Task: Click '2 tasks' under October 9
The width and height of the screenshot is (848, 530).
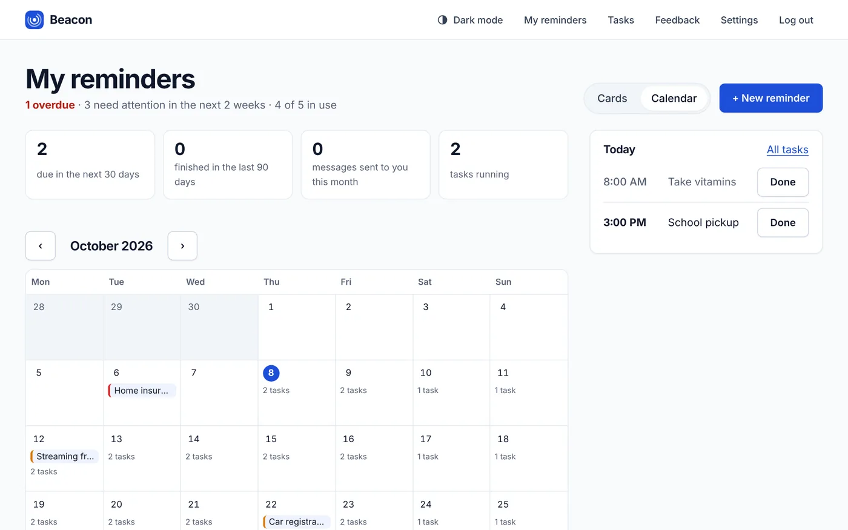Action: (x=353, y=391)
